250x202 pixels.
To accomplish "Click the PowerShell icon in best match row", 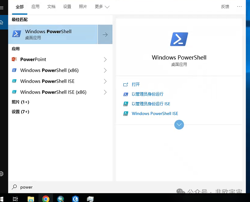I will click(17, 34).
